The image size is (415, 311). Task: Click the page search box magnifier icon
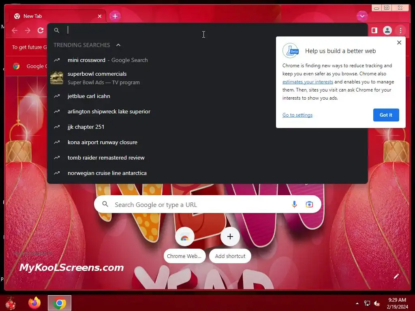coord(105,204)
